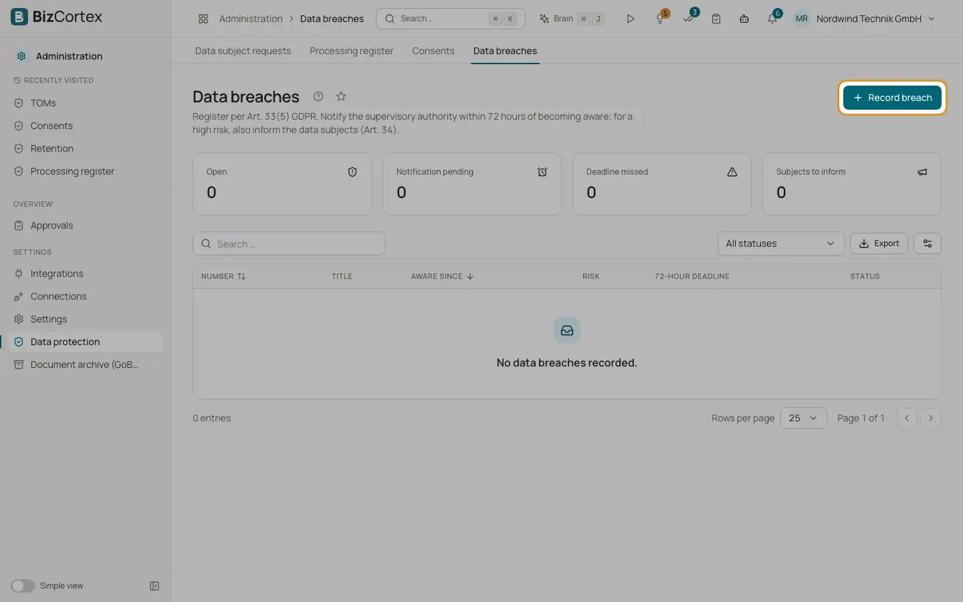Image resolution: width=963 pixels, height=602 pixels.
Task: Switch to the Processing register tab
Action: (x=352, y=51)
